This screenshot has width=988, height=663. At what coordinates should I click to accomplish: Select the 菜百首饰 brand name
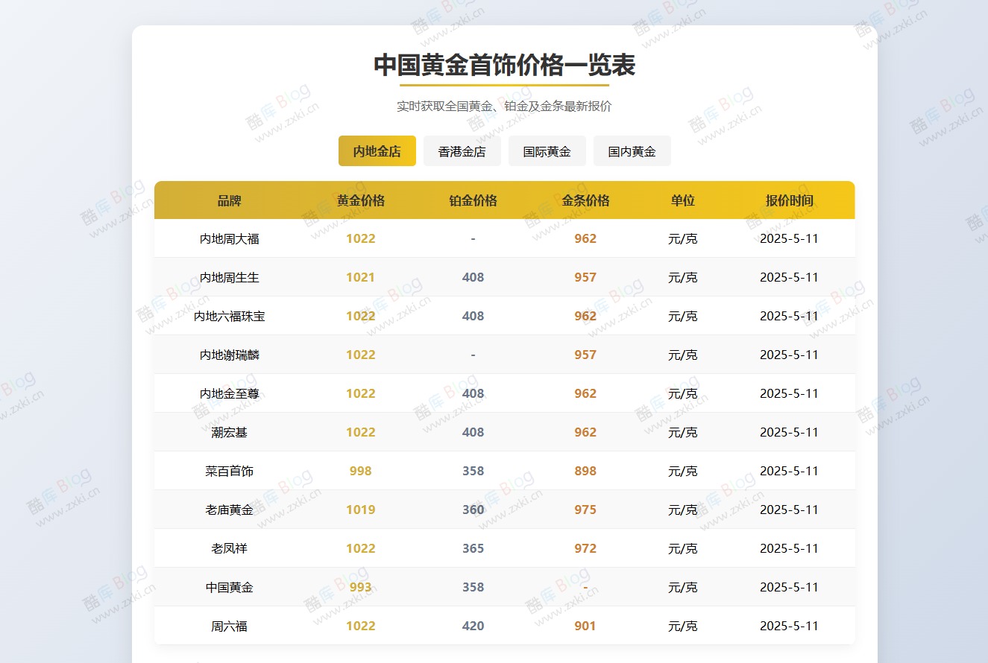coord(229,471)
